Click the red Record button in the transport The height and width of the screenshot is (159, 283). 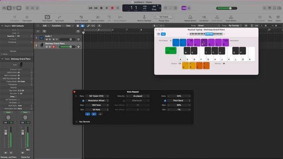tap(112, 8)
